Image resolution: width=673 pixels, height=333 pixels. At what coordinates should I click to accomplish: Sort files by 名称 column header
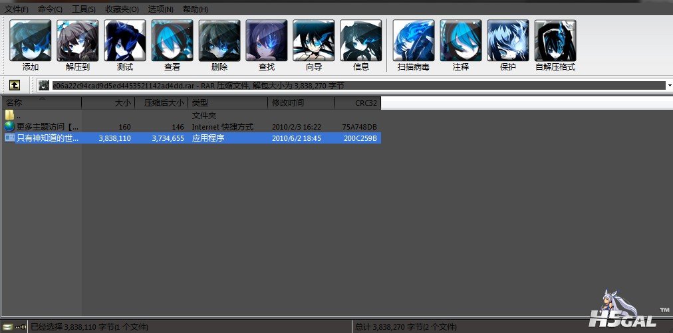coord(41,103)
